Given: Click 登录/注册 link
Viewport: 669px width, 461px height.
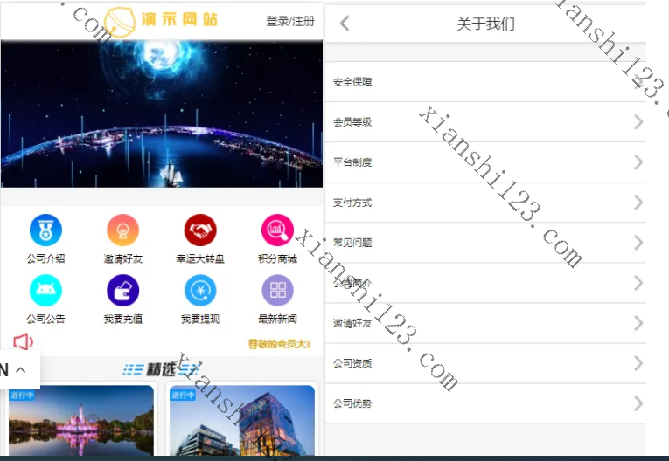Looking at the screenshot, I should tap(290, 21).
